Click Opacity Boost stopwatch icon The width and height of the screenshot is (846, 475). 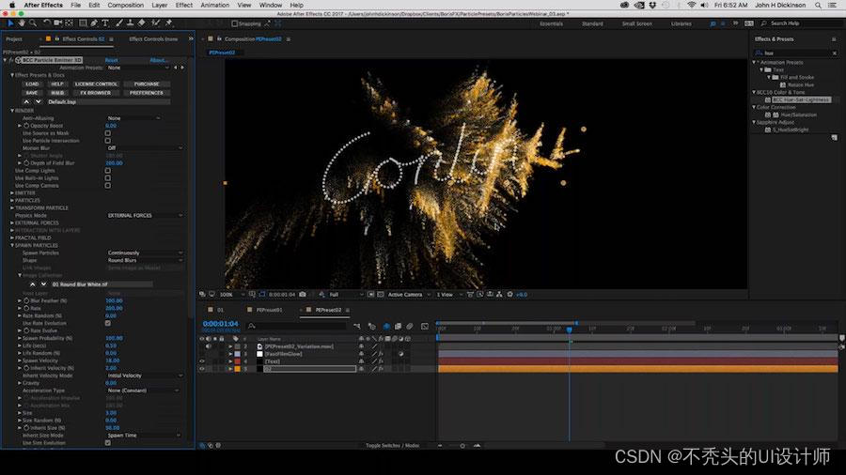(26, 126)
